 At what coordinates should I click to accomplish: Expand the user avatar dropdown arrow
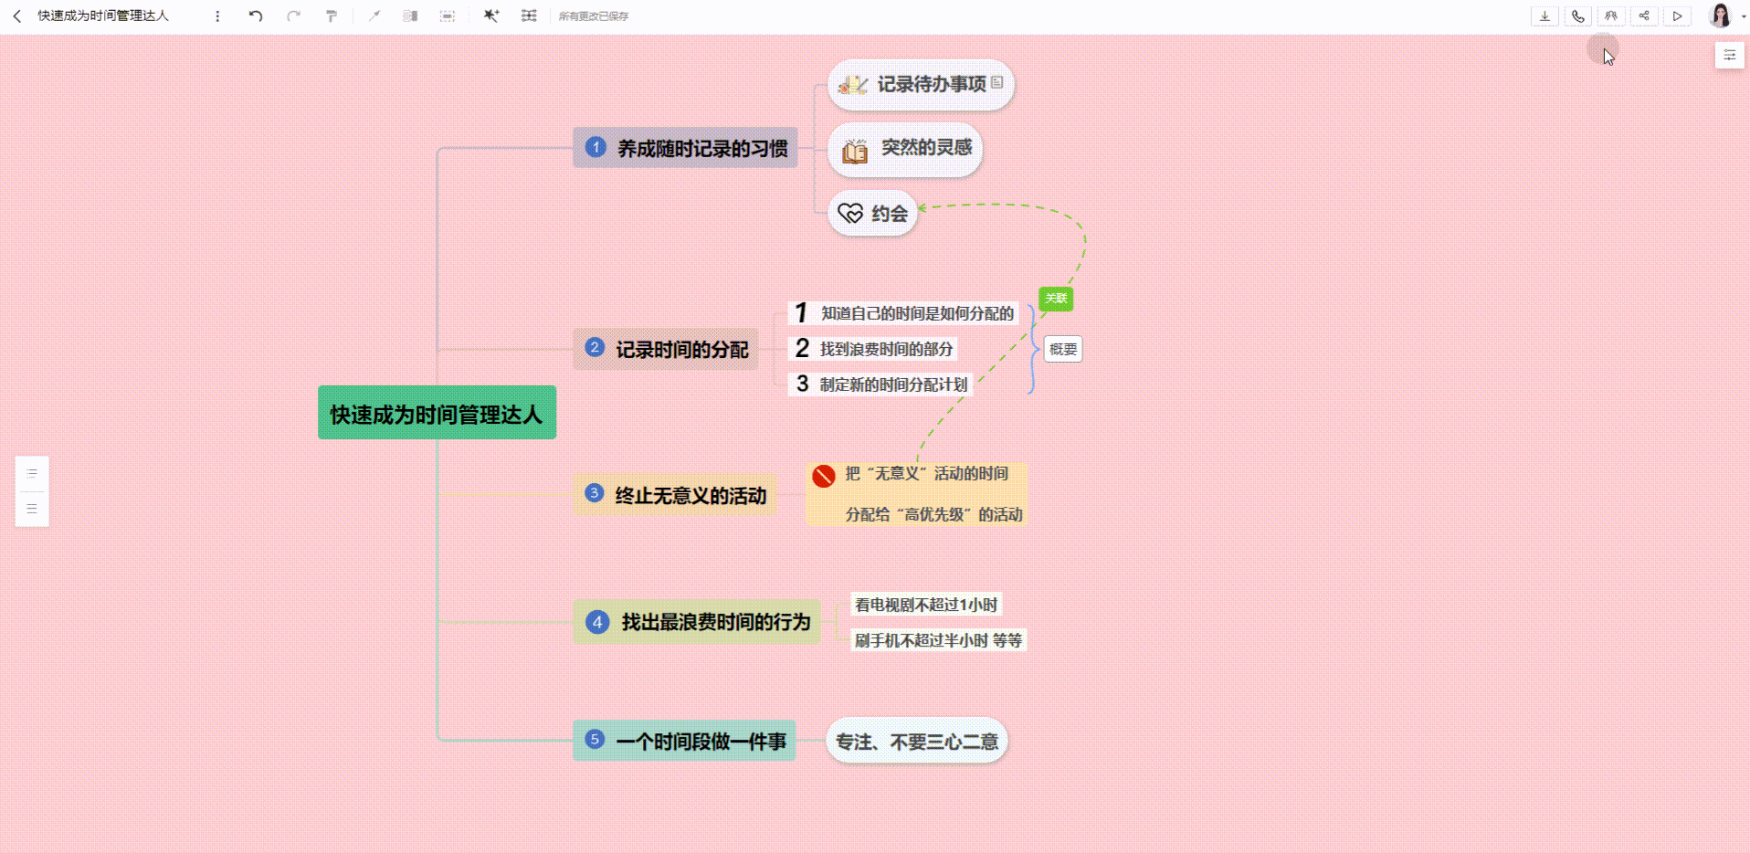(x=1743, y=16)
